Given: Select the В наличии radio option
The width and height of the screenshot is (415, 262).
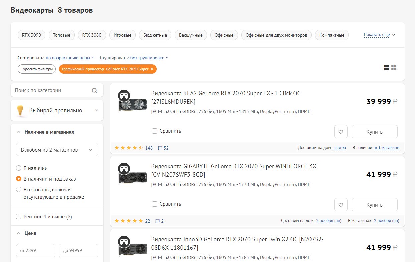Looking at the screenshot, I should [x=19, y=168].
